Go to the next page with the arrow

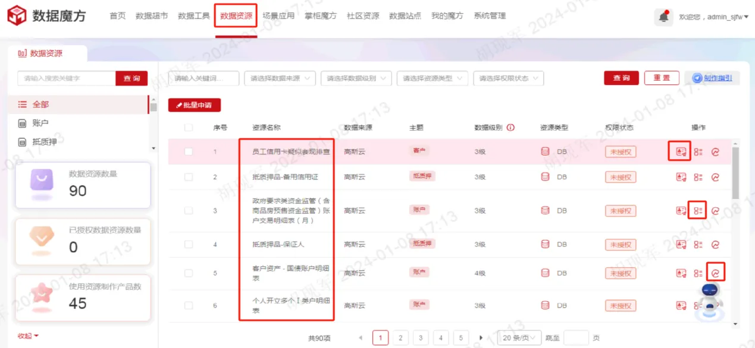(481, 338)
